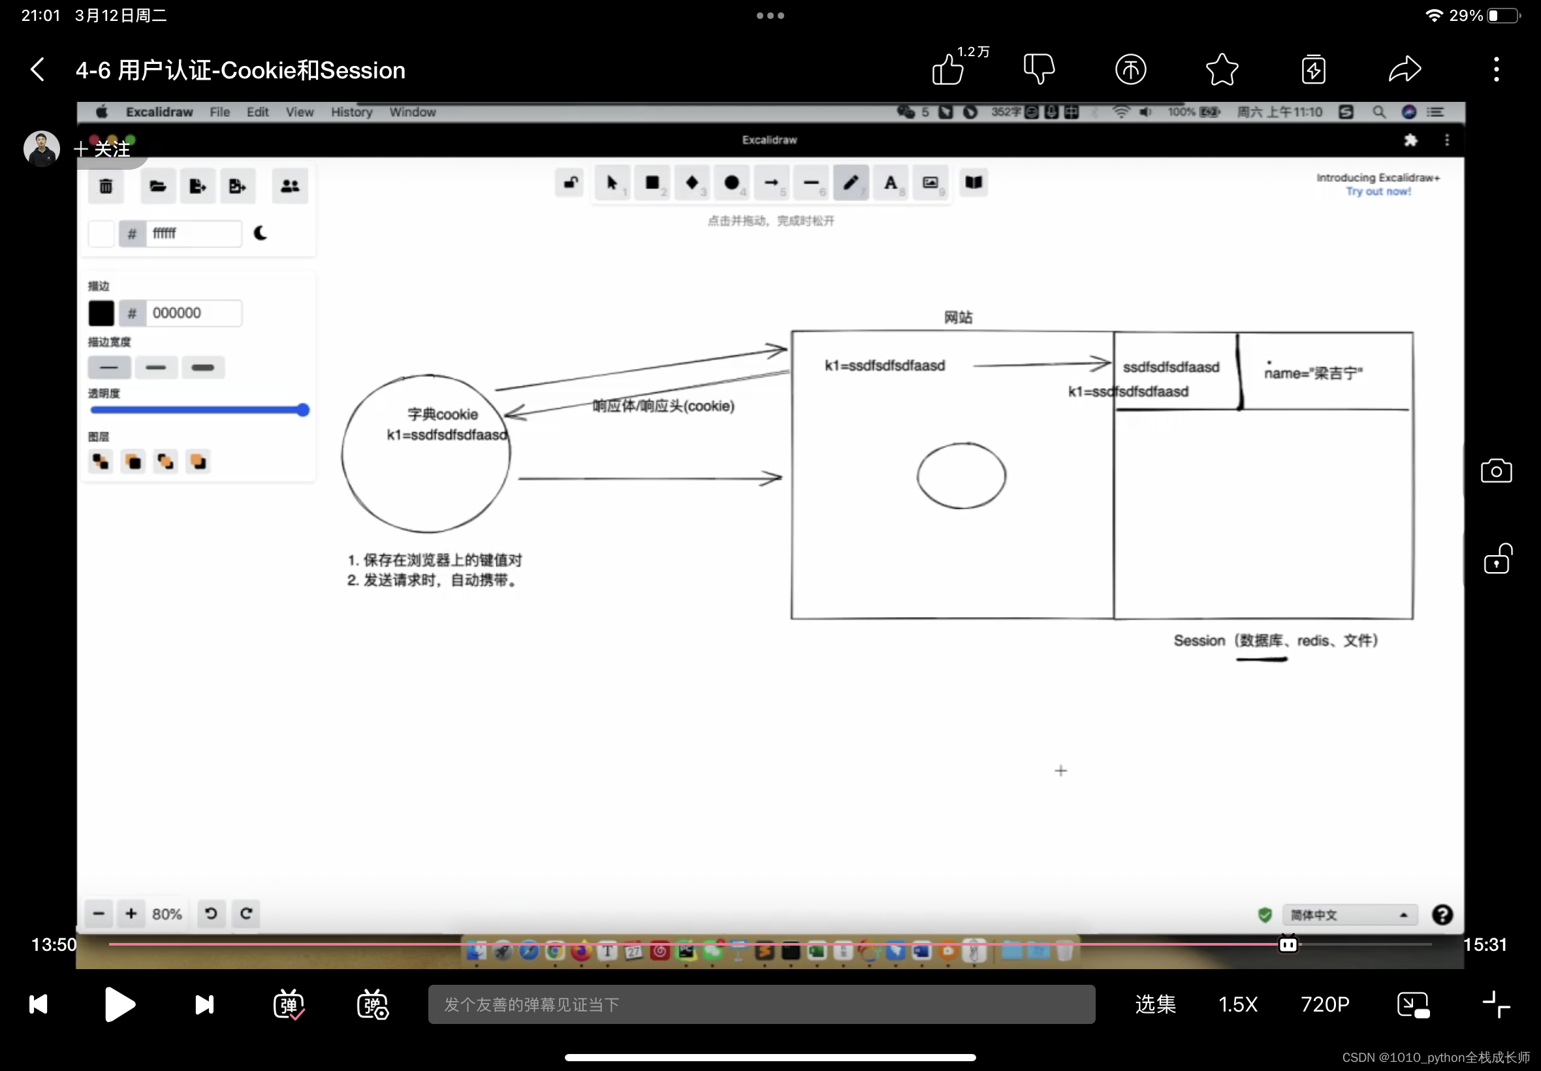Exit fullscreen with corner icon

click(x=1496, y=1004)
